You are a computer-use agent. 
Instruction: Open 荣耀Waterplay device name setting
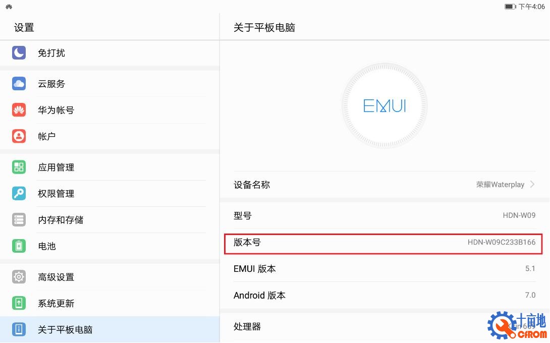click(x=500, y=185)
